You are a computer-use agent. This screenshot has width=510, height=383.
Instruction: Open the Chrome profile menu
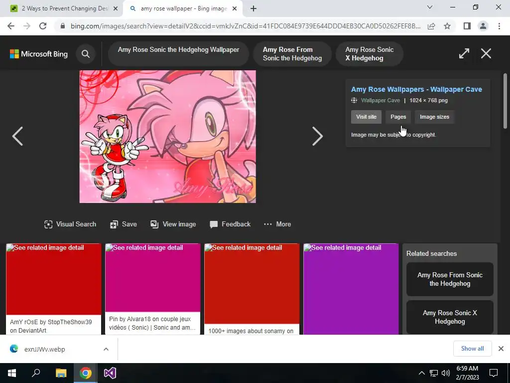(483, 26)
